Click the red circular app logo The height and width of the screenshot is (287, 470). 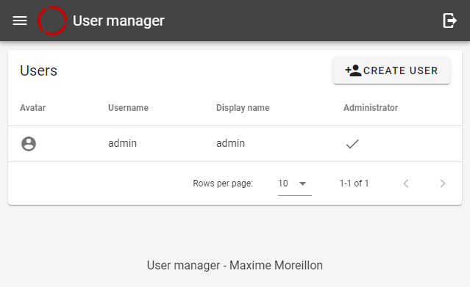(52, 21)
